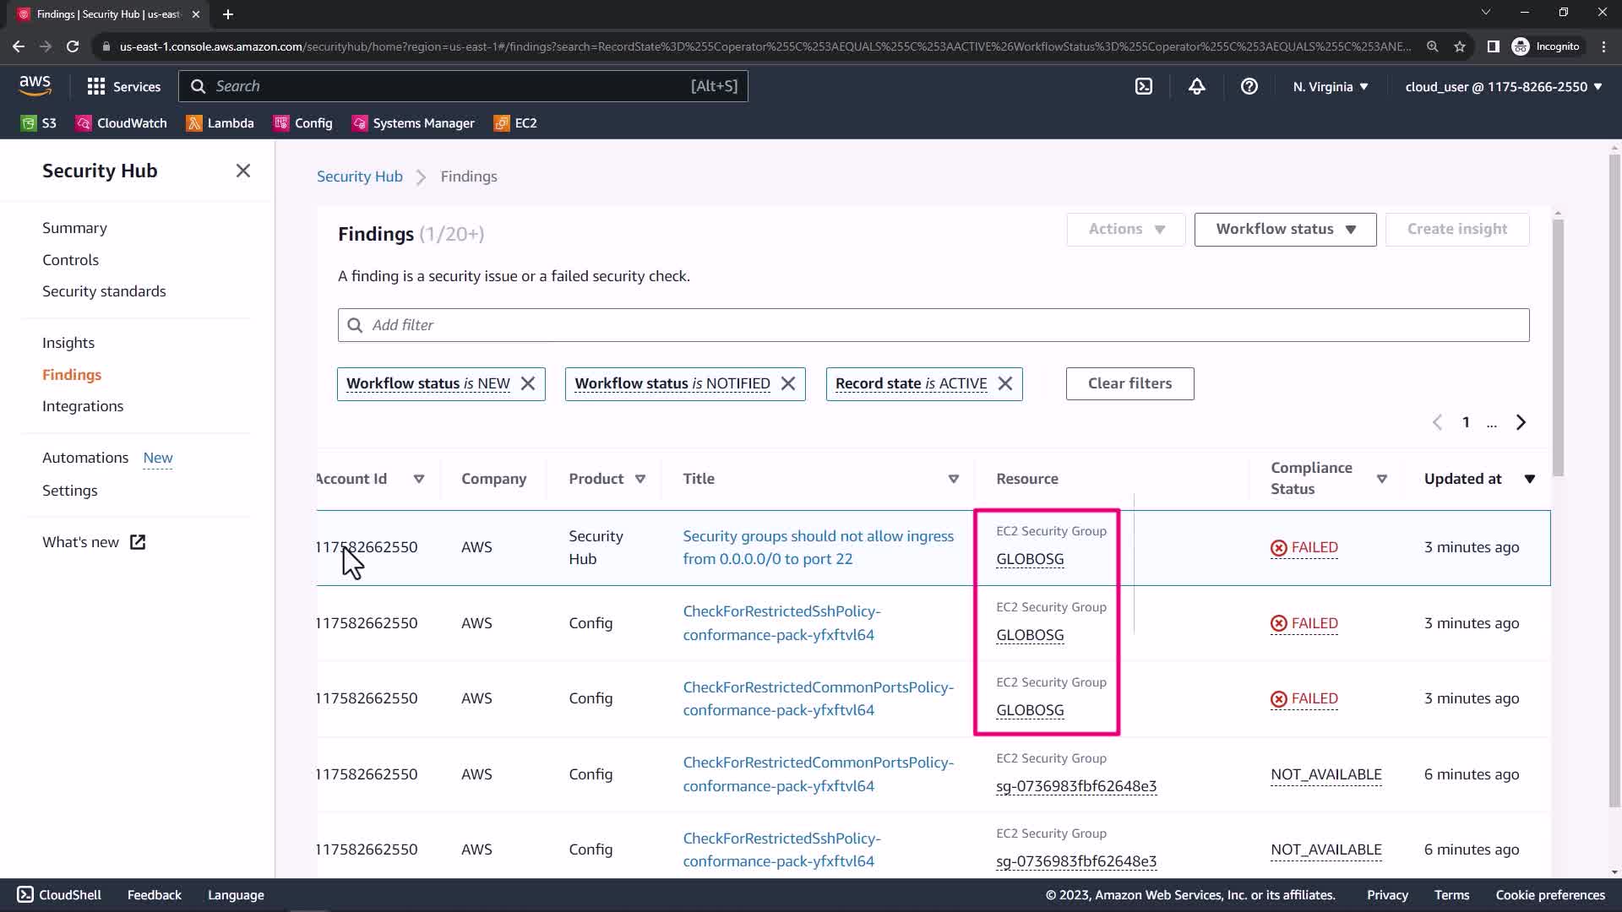This screenshot has width=1622, height=912.
Task: Remove the Workflow status is NOTIFIED filter
Action: [x=788, y=383]
